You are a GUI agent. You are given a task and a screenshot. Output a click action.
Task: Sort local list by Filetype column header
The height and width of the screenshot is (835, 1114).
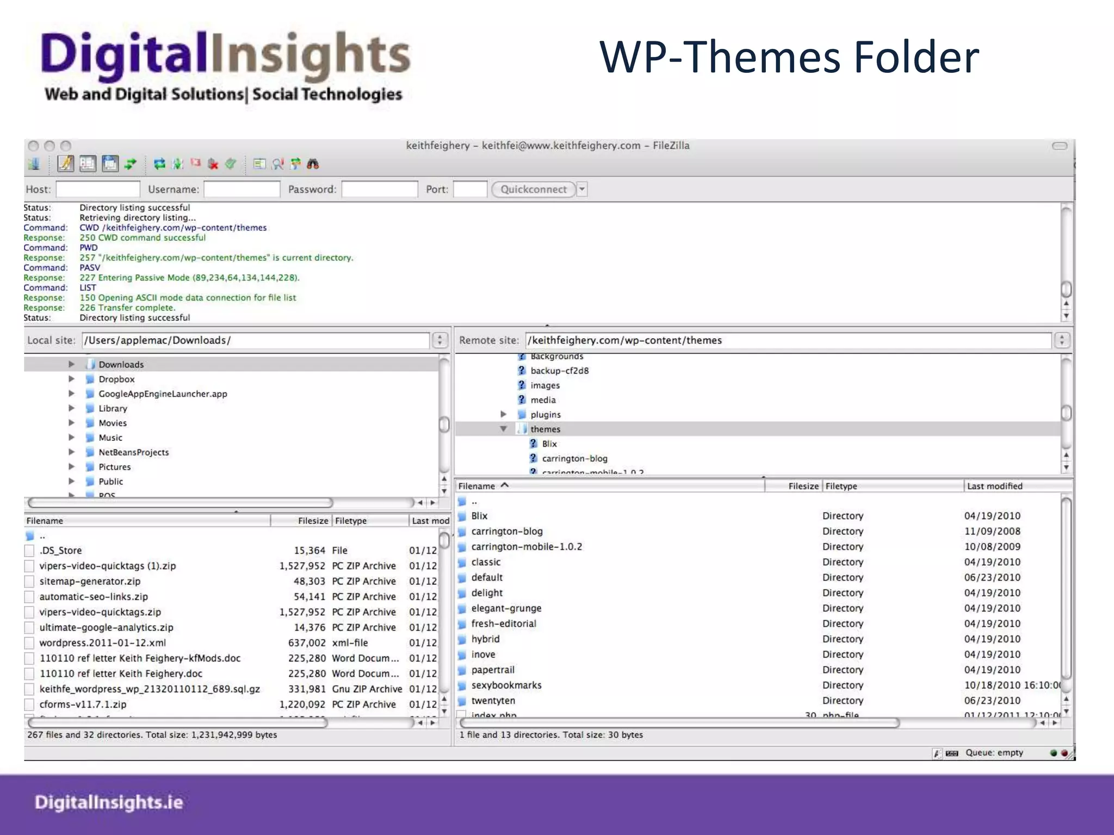(370, 521)
